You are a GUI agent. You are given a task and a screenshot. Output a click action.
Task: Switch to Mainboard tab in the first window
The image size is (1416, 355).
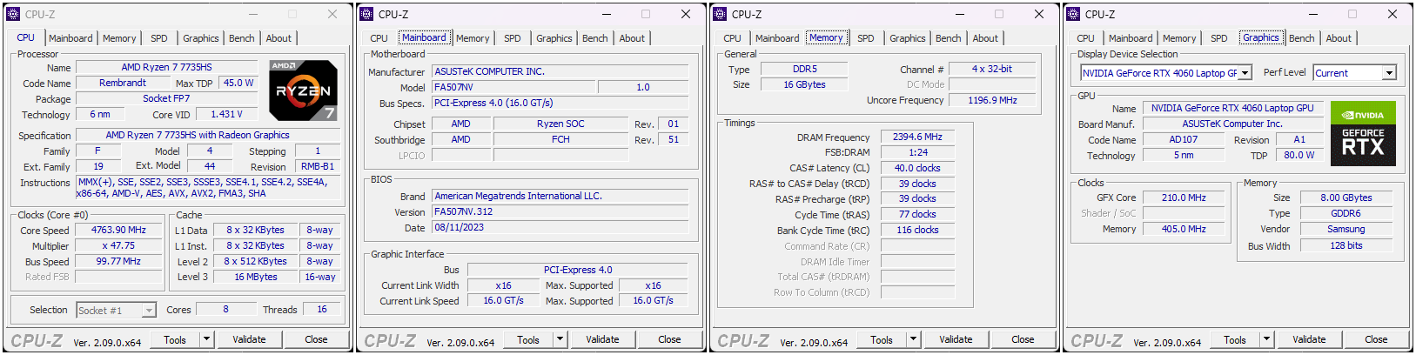tap(70, 38)
